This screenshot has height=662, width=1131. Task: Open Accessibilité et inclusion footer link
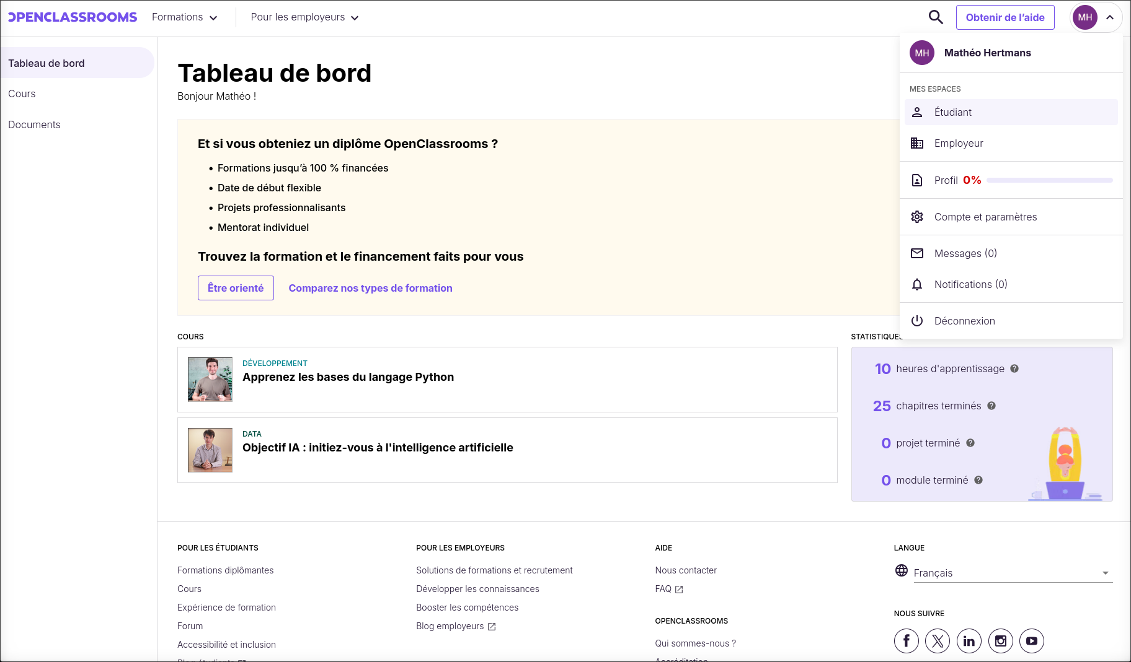pyautogui.click(x=226, y=645)
